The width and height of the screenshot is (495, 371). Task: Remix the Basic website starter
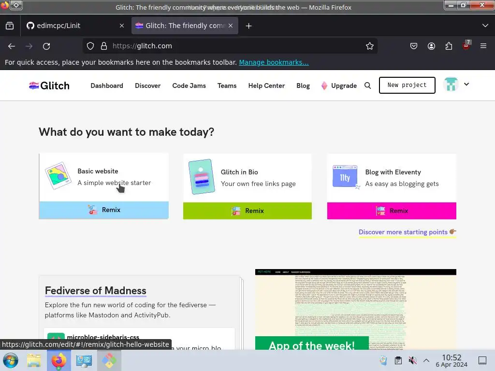coord(104,210)
